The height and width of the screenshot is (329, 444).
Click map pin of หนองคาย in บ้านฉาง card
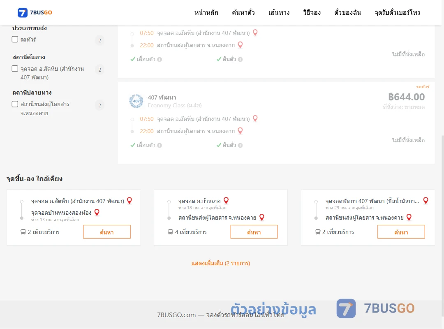pyautogui.click(x=261, y=217)
